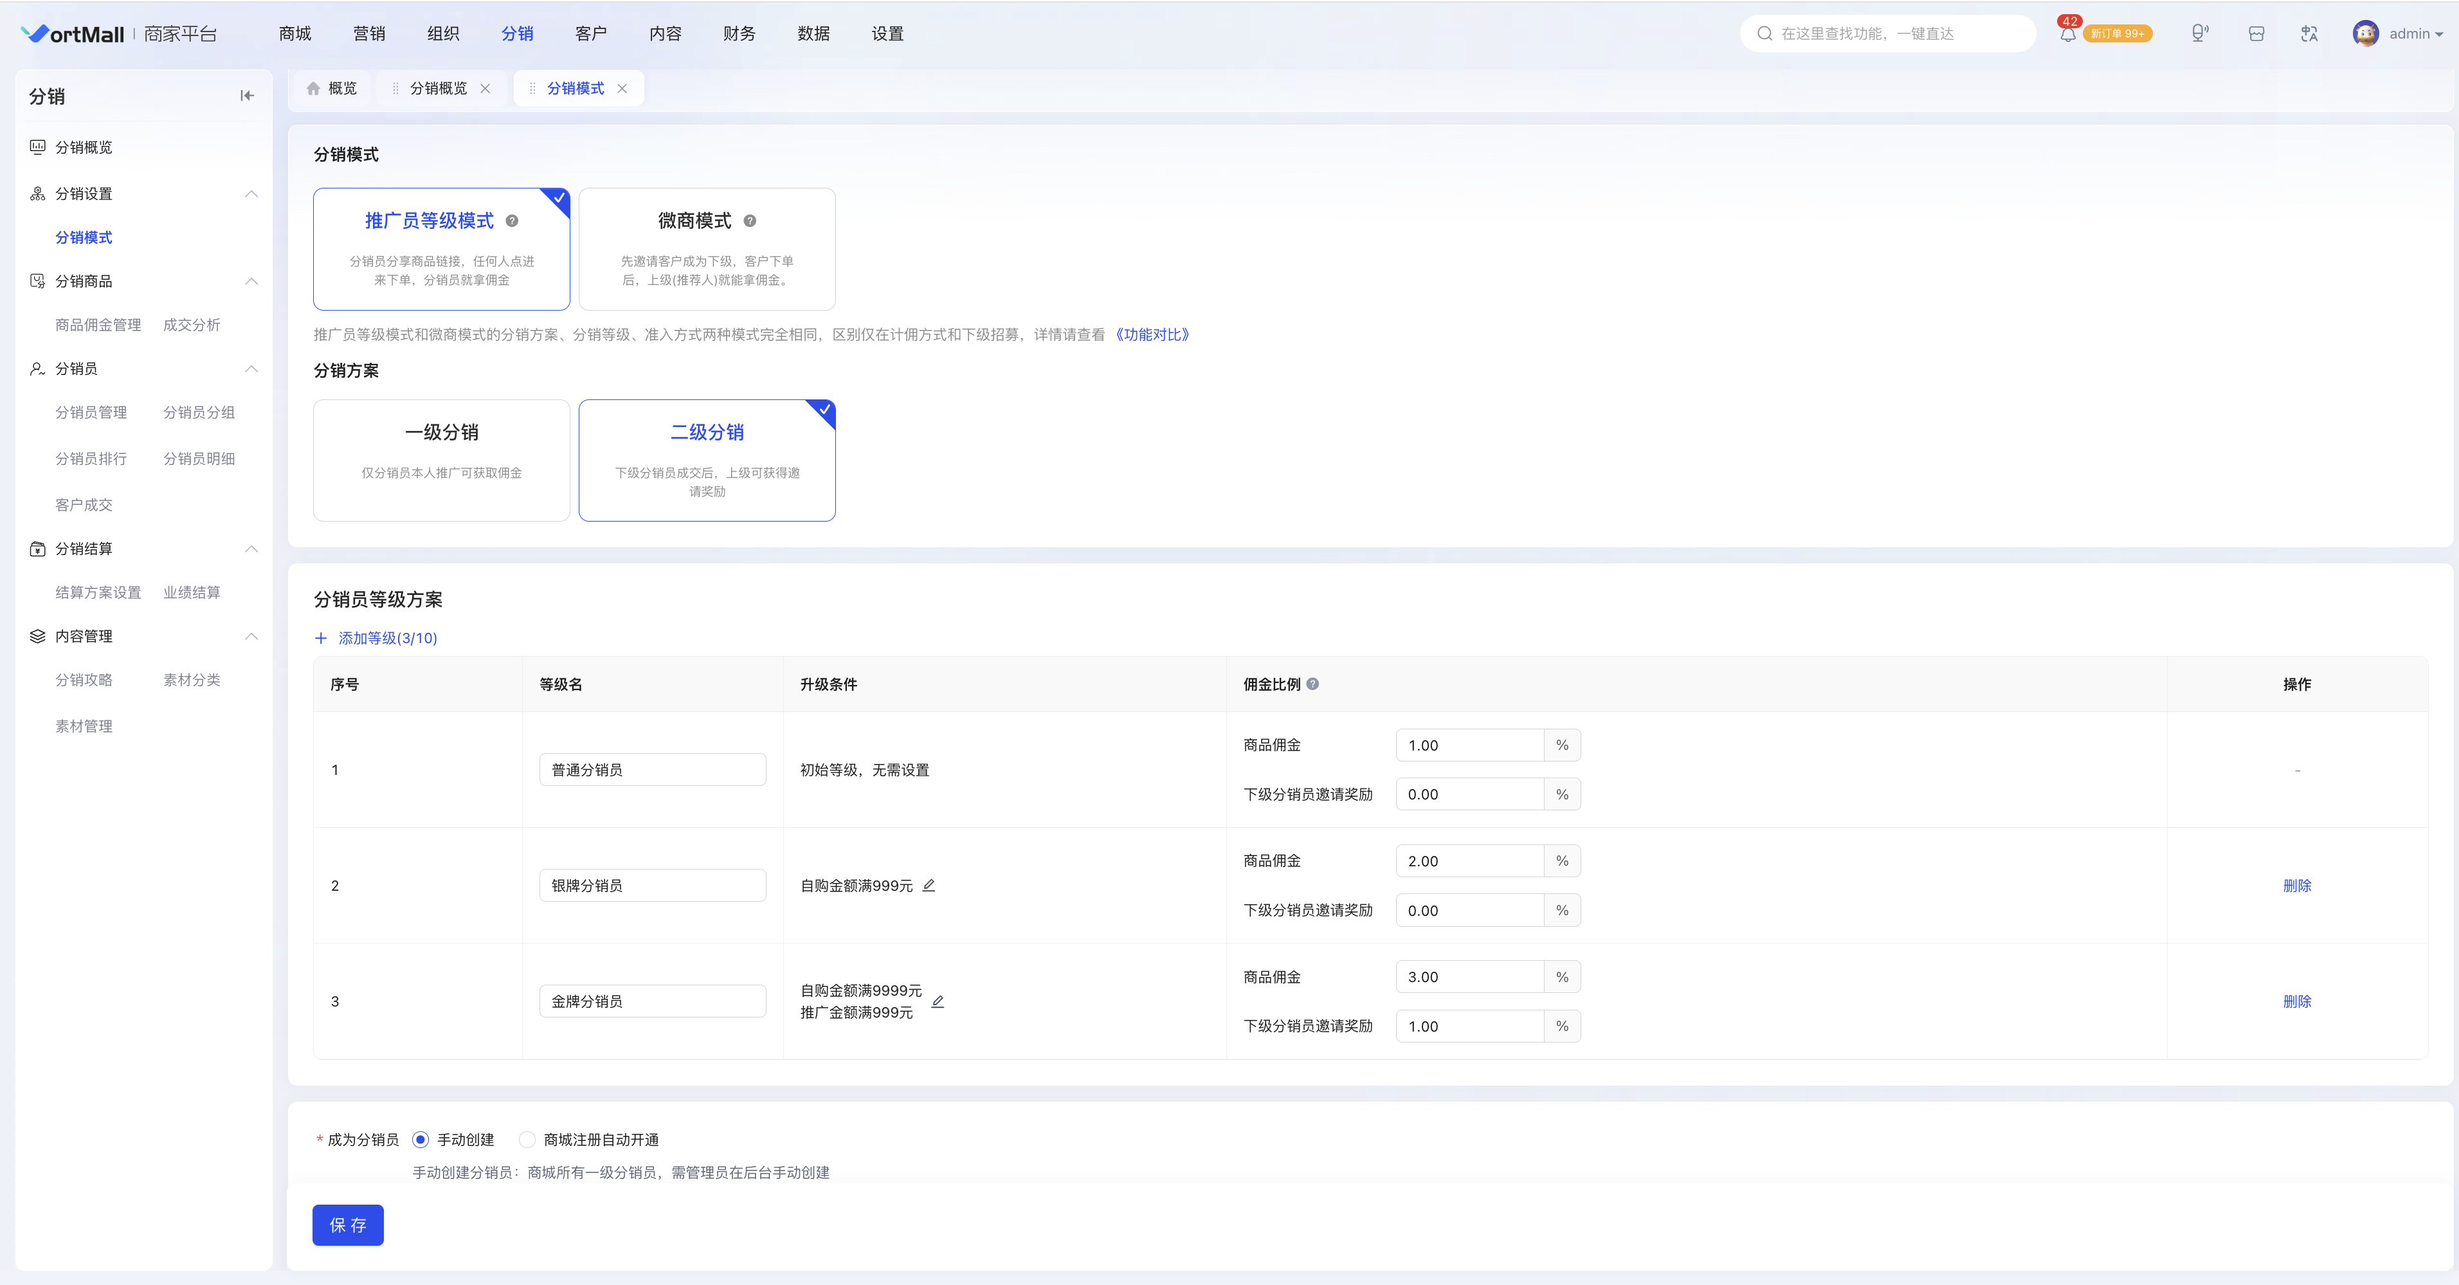Collapse the 分销结算 menu group
Viewport: 2459px width, 1285px height.
[x=251, y=549]
